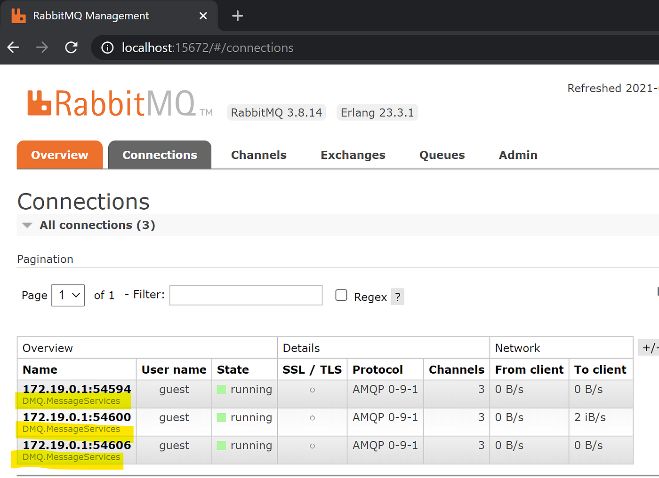The image size is (659, 478).
Task: Open the Admin tab
Action: coord(517,155)
